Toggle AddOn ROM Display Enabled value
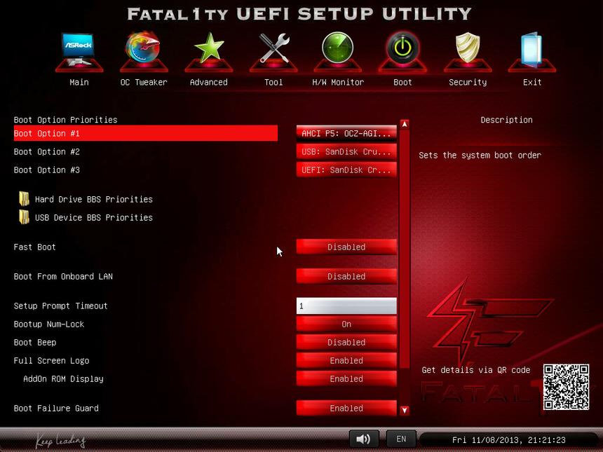603x452 pixels. pos(346,378)
